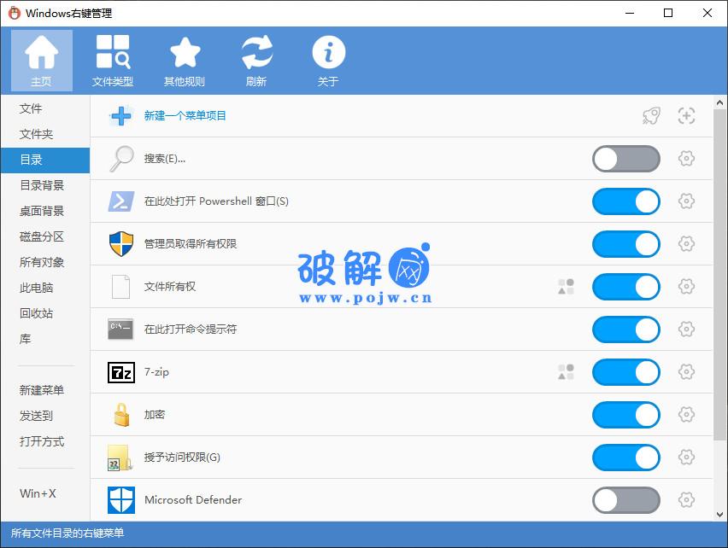
Task: Click the shield icon for 管理员取得所有权限
Action: coord(120,244)
